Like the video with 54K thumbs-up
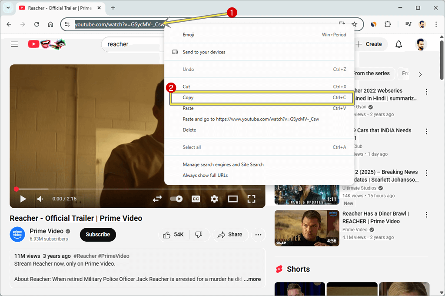Image resolution: width=445 pixels, height=296 pixels. tap(173, 235)
